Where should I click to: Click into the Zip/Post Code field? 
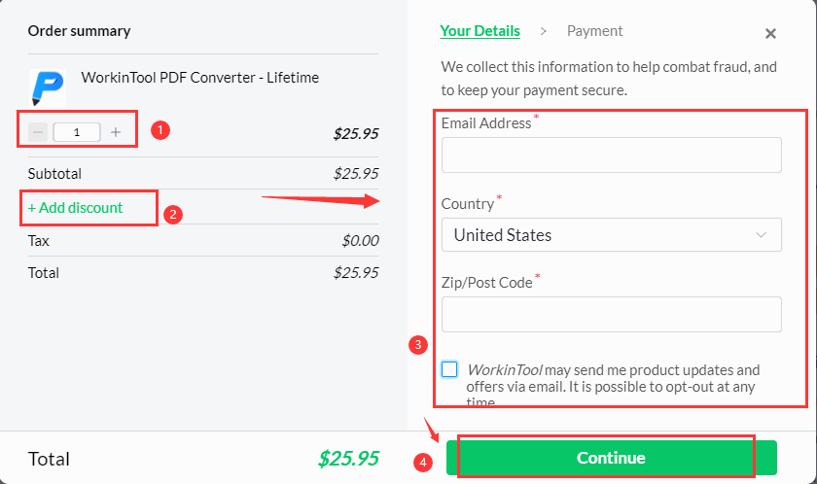611,315
